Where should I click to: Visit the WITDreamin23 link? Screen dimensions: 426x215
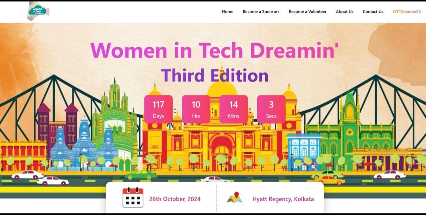coord(406,11)
